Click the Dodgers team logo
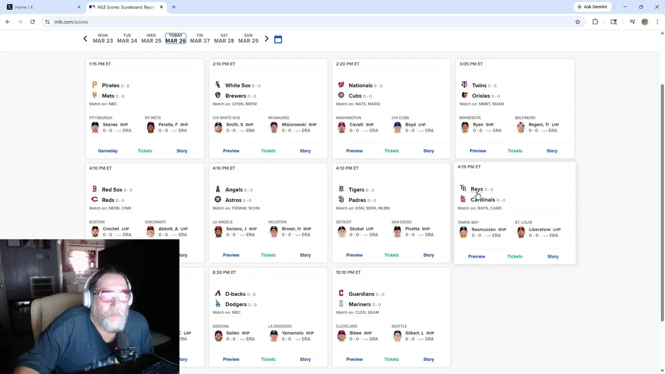 218,304
